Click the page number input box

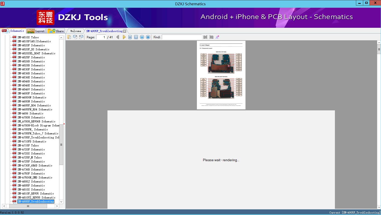[x=101, y=37]
